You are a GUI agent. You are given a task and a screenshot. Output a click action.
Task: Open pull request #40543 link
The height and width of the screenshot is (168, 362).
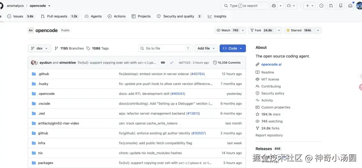click(178, 94)
